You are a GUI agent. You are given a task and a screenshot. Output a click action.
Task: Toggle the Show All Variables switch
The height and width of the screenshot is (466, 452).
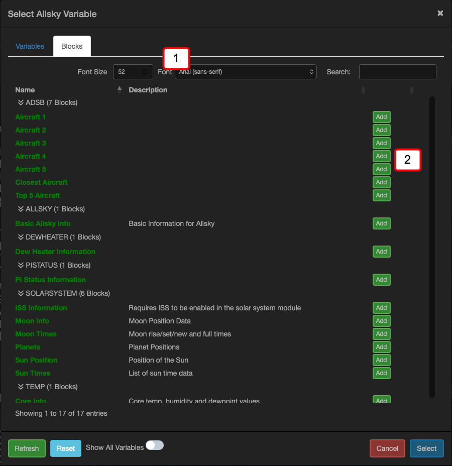[155, 446]
